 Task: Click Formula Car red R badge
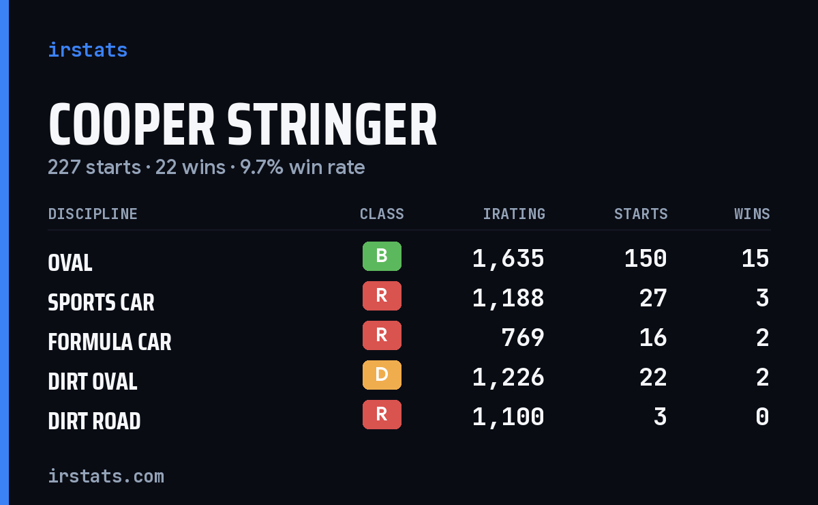tap(382, 335)
